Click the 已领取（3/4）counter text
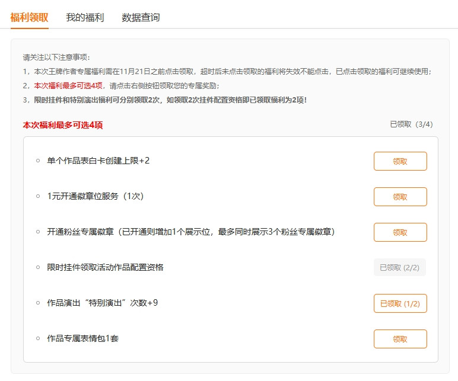The width and height of the screenshot is (458, 381). coord(411,124)
